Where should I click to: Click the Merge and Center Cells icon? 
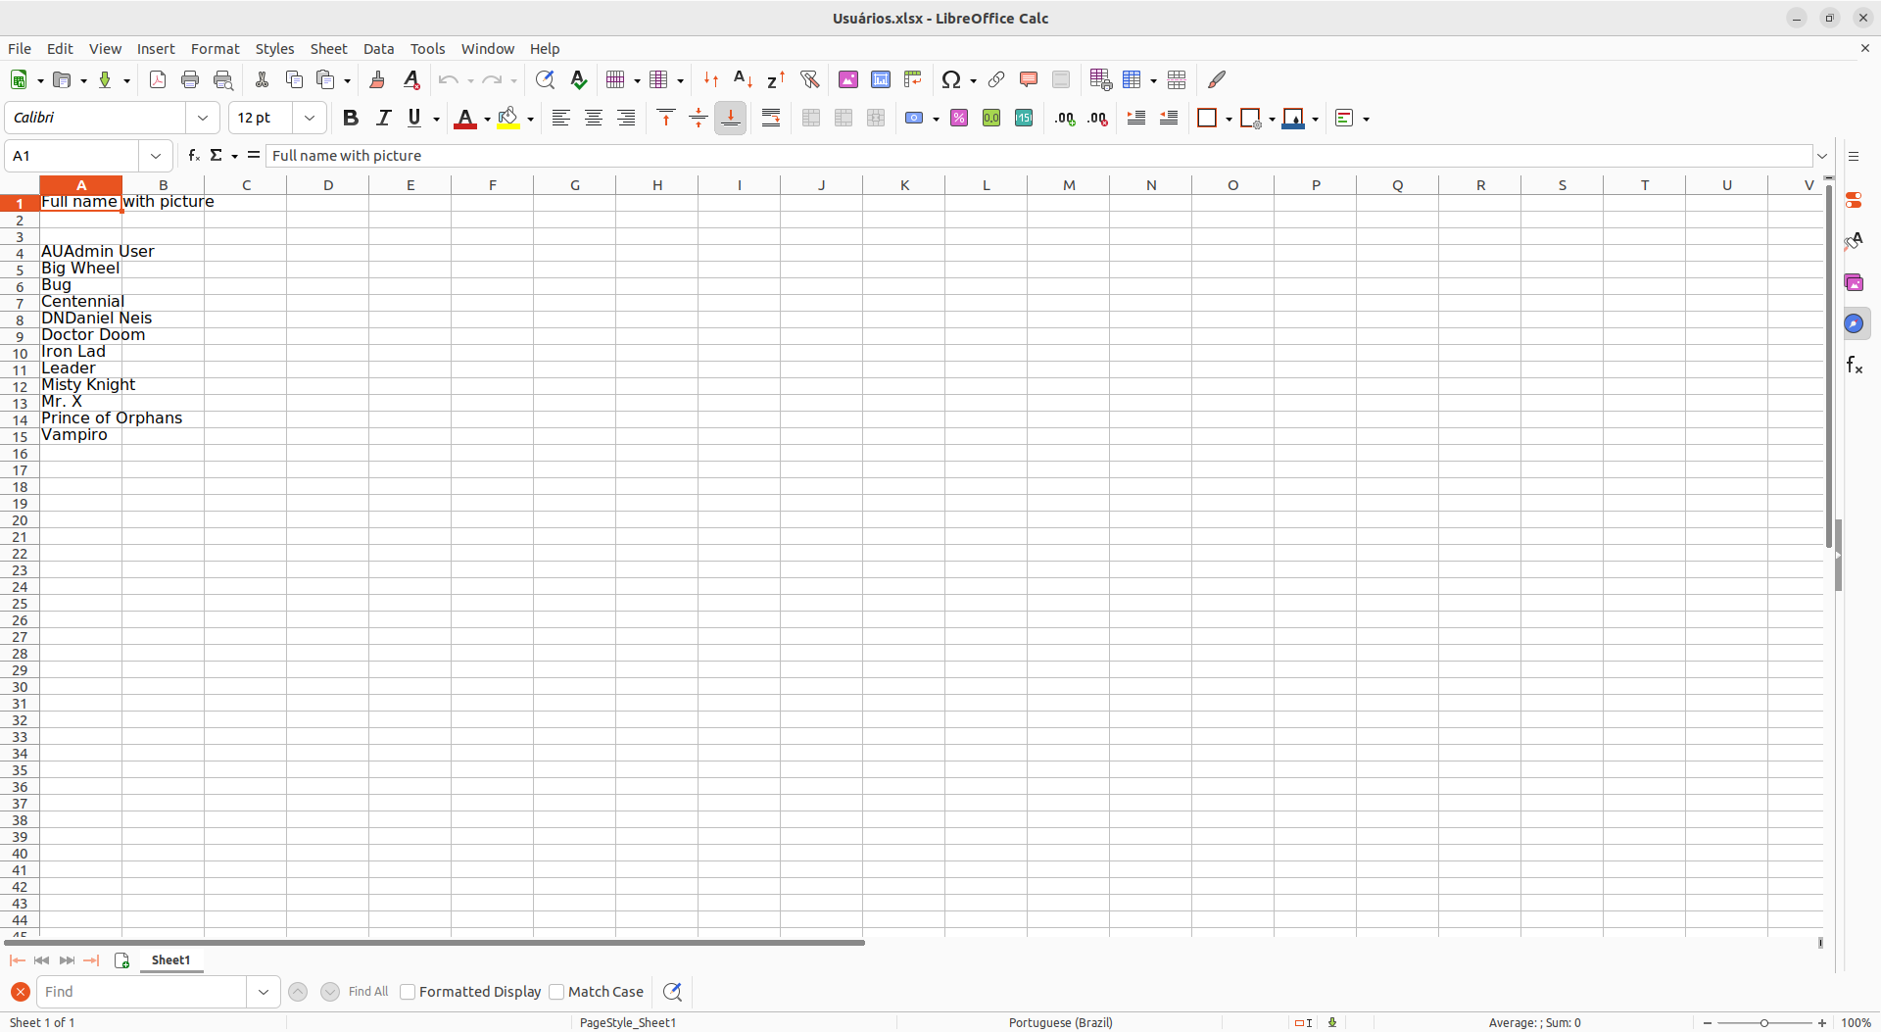(x=811, y=119)
